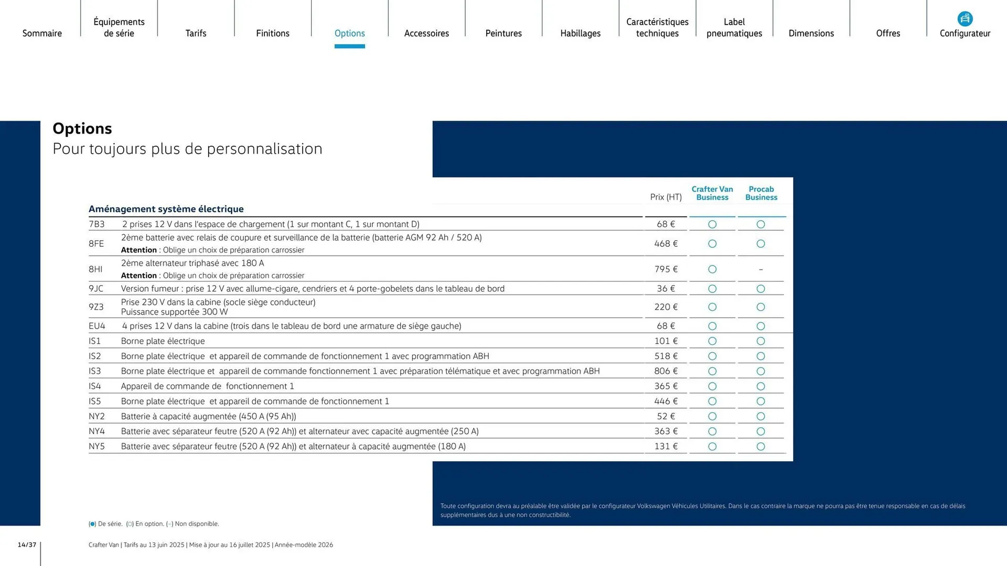Open the Finitions section

tap(273, 33)
